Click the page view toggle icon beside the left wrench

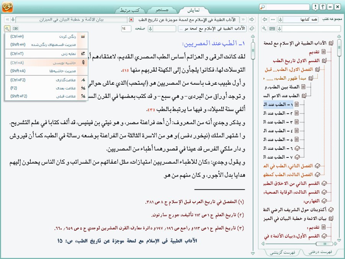coord(15,28)
